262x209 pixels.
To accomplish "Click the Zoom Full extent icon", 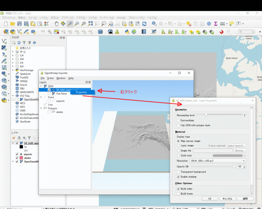I will pos(90,24).
